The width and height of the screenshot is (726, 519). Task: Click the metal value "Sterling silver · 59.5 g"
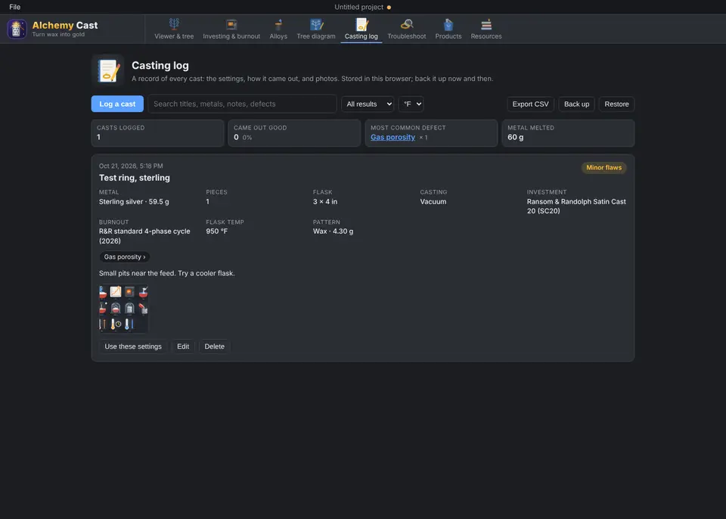(x=134, y=201)
